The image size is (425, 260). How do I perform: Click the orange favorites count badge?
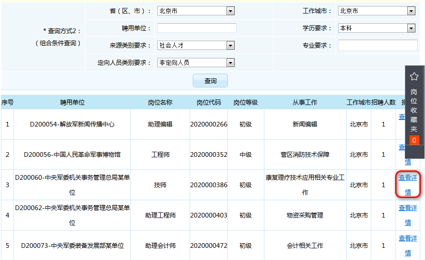414,140
